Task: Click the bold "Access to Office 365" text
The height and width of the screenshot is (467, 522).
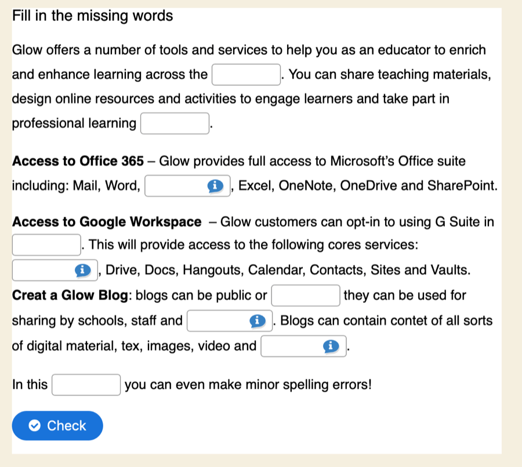Action: [78, 160]
